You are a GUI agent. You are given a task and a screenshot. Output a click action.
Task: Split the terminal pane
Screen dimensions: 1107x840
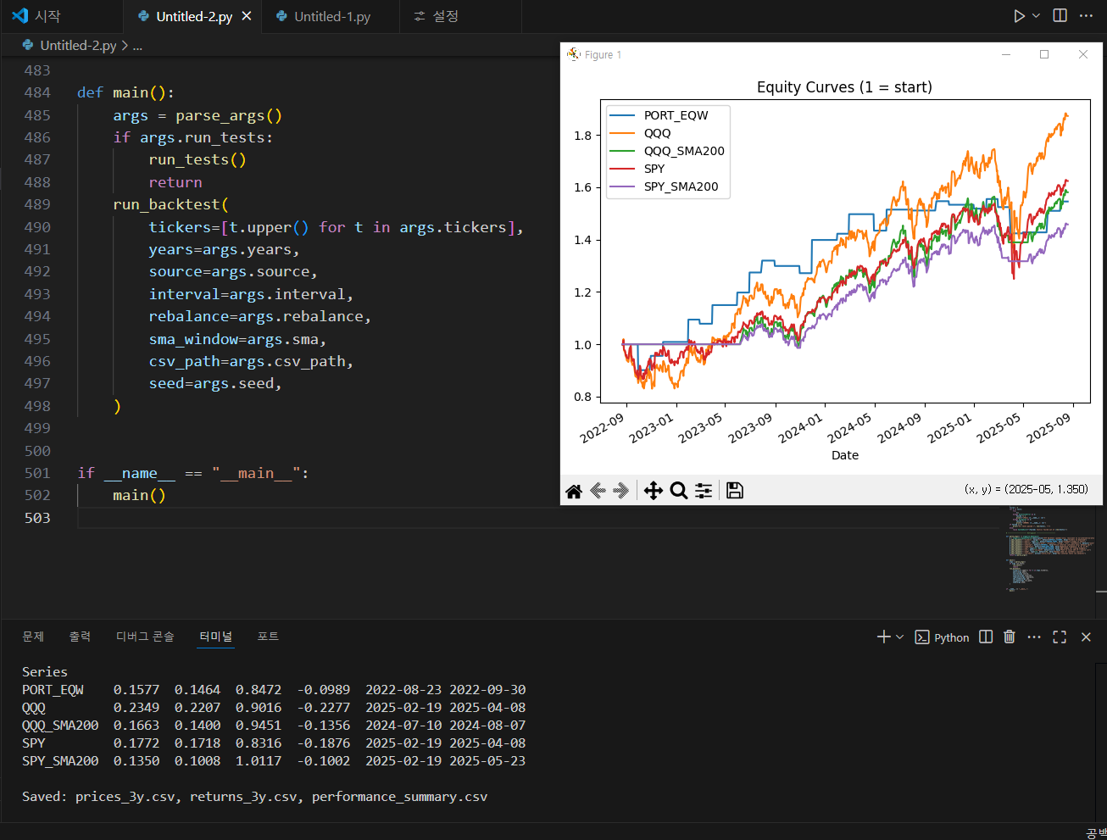(986, 637)
